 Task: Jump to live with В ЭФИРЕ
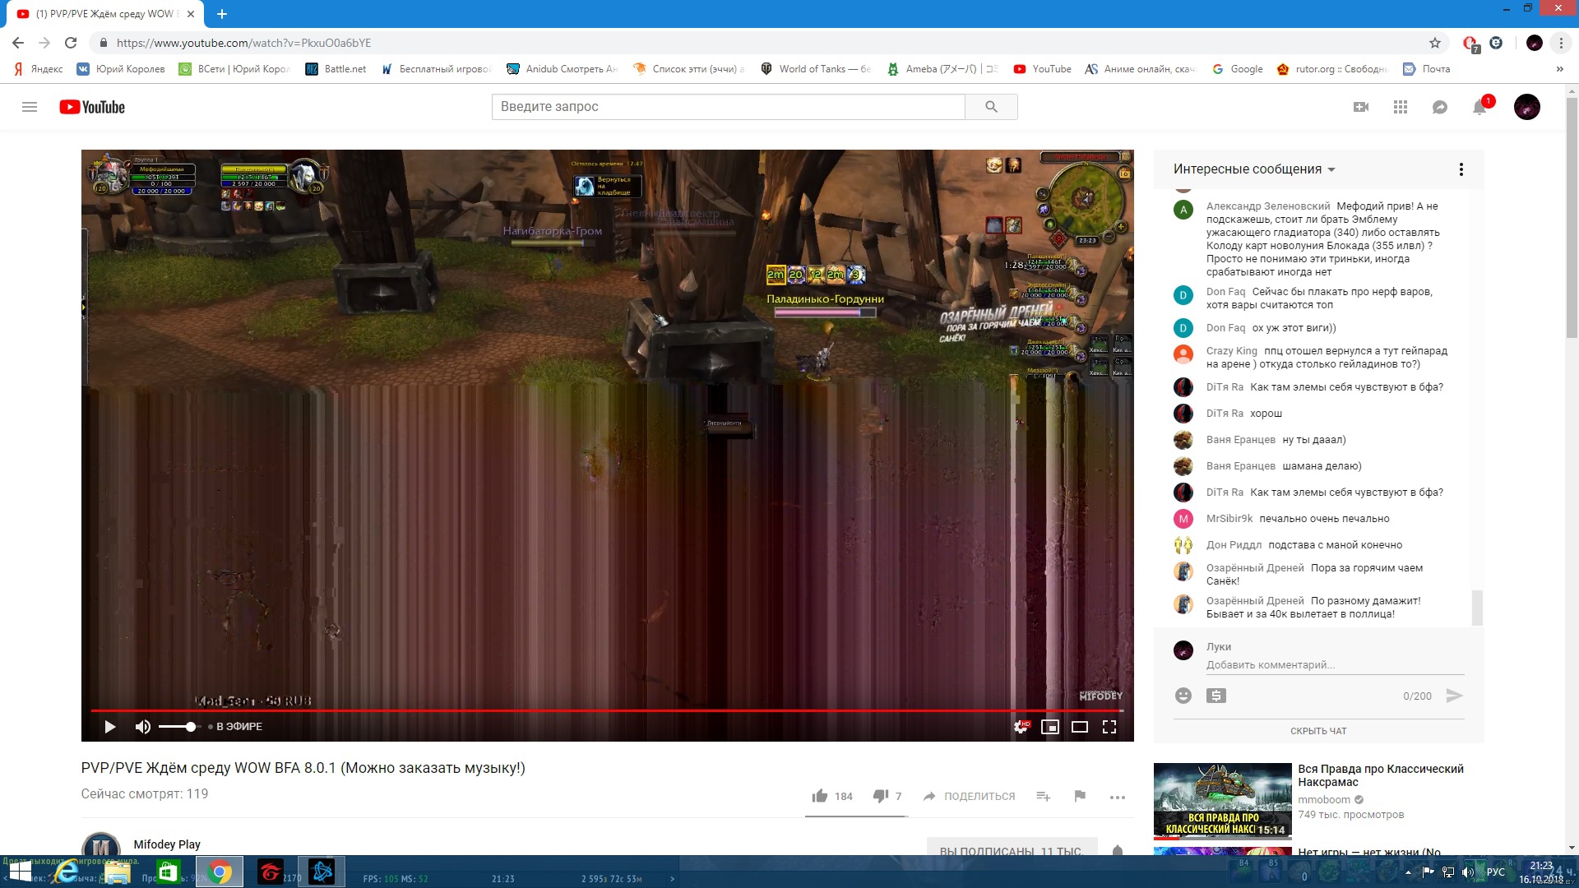click(235, 727)
